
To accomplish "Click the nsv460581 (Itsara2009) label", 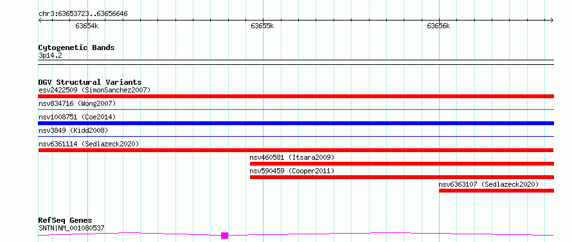I will [x=292, y=157].
